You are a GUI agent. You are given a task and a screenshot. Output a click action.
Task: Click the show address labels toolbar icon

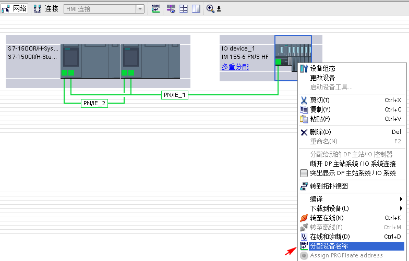coord(171,8)
